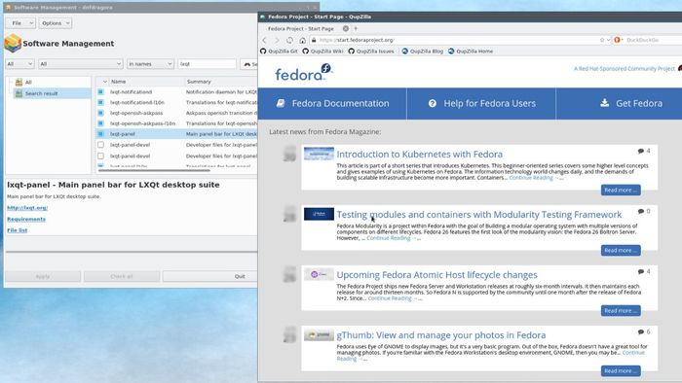This screenshot has width=682, height=383.
Task: Select the Fedora Project - Start Page tab
Action: tap(301, 28)
